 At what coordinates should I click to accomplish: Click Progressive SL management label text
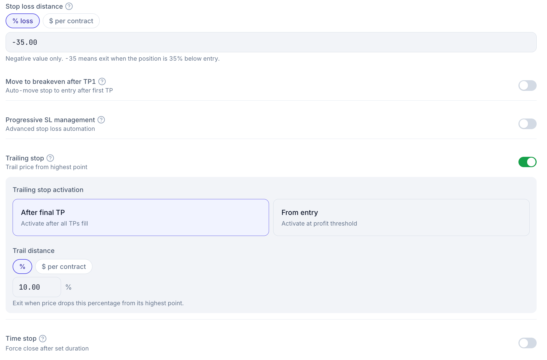50,120
